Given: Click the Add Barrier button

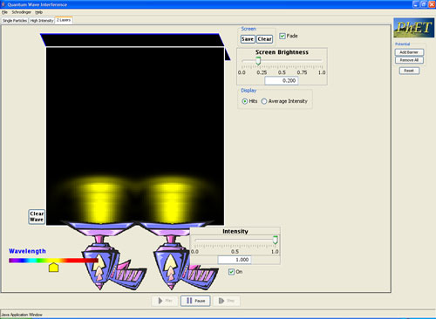Looking at the screenshot, I should click(x=409, y=52).
